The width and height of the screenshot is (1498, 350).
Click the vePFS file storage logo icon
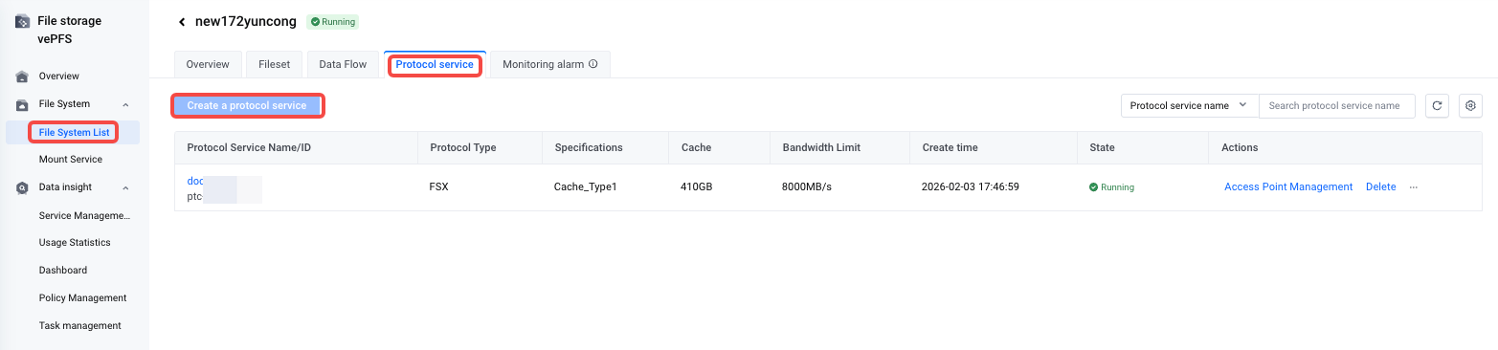pyautogui.click(x=22, y=21)
